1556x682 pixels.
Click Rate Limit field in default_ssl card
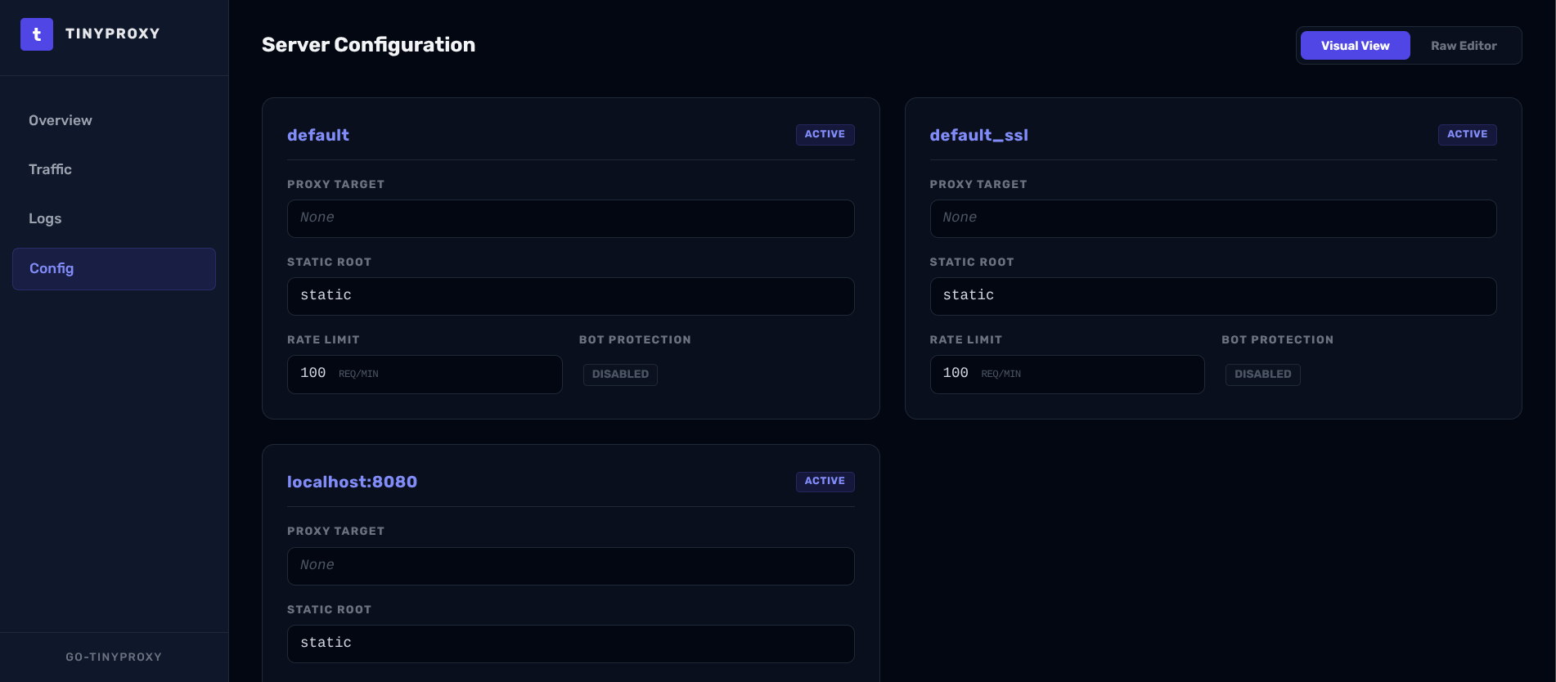1067,374
